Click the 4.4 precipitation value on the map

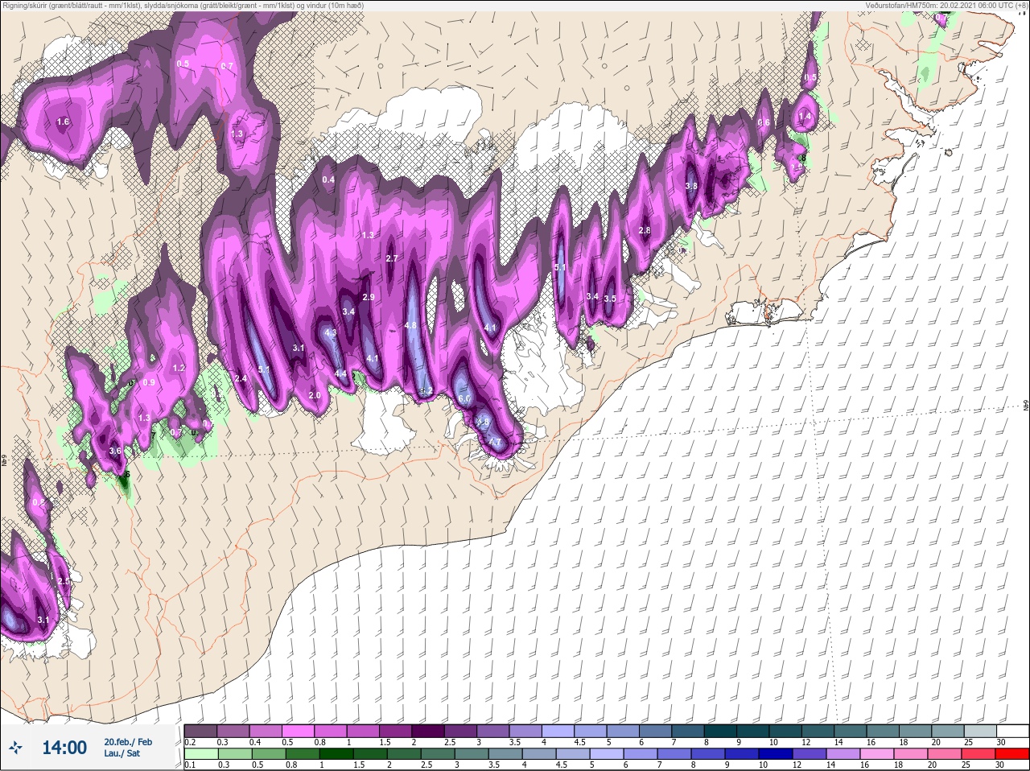click(x=340, y=374)
